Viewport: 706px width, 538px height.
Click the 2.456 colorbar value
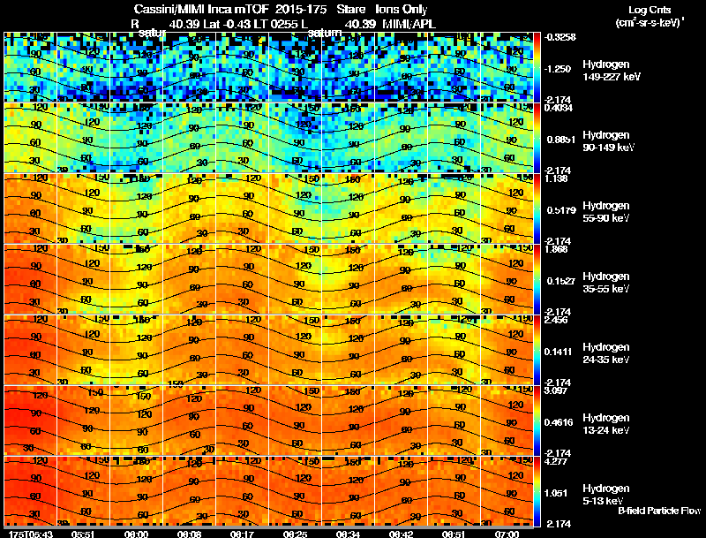point(556,321)
